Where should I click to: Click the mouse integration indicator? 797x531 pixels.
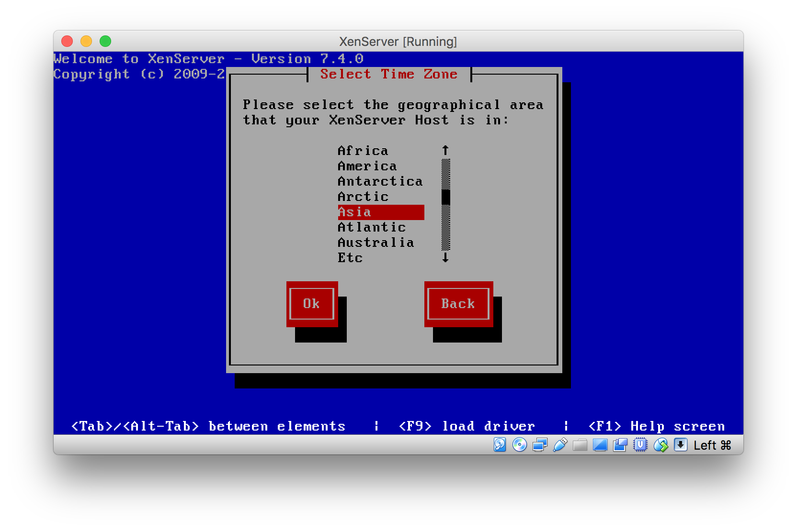(x=660, y=445)
